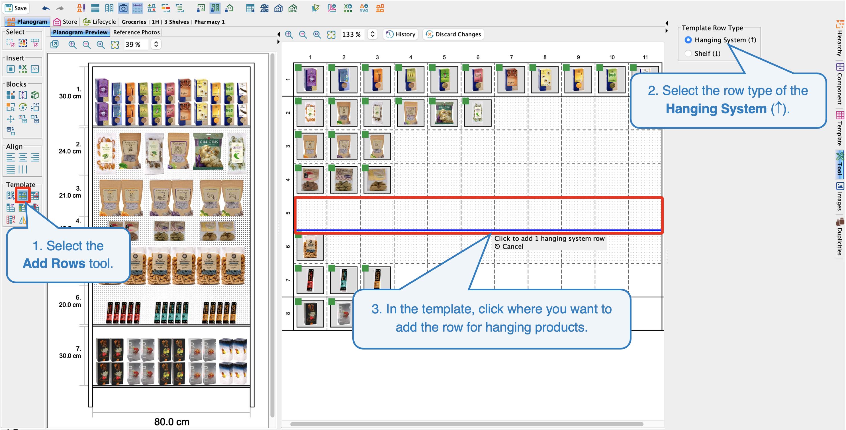Click the SVG export icon
846x430 pixels.
point(364,8)
